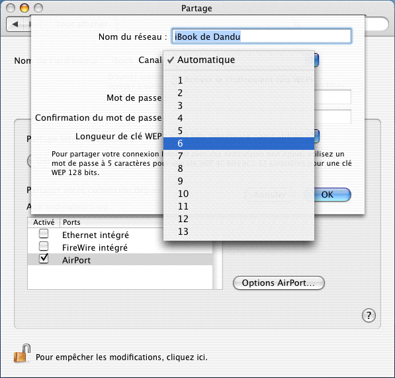
Task: Click the Ports column header
Action: pyautogui.click(x=71, y=222)
